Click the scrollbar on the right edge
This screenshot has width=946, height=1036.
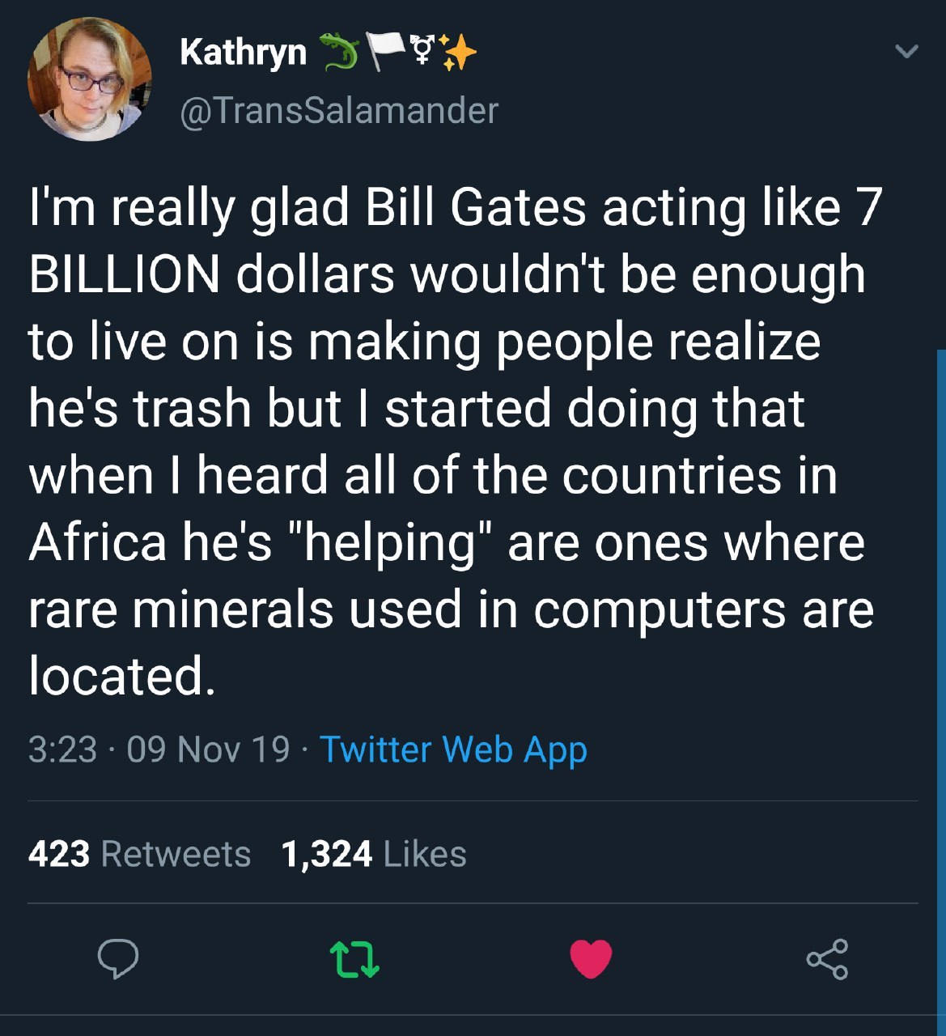coord(941,647)
